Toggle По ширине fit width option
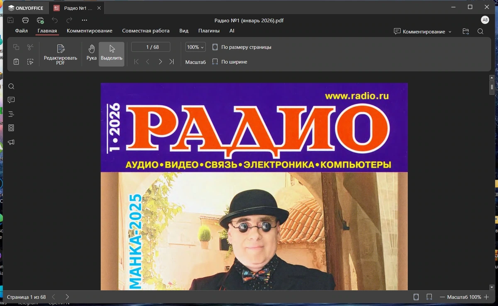 click(x=229, y=62)
